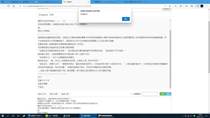The width and height of the screenshot is (210, 118).
Task: Open browser collections icon
Action: [192, 6]
